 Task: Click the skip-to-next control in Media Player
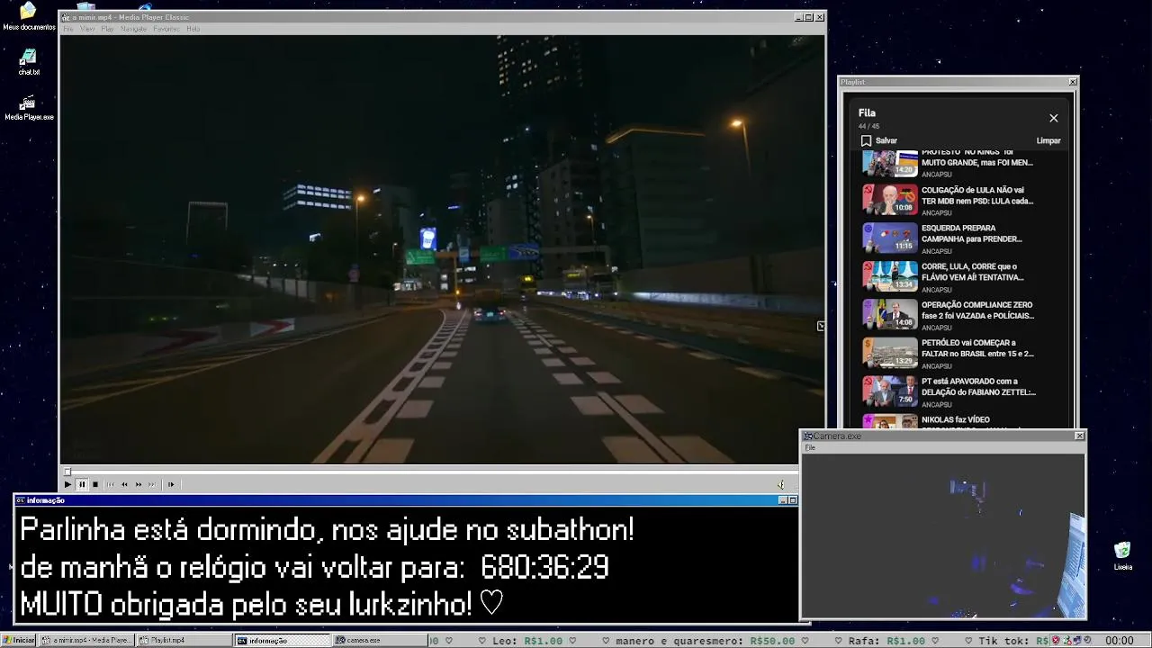click(152, 484)
